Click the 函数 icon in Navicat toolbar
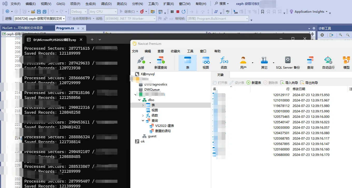Viewport: 352px width, 188px height. click(x=223, y=62)
